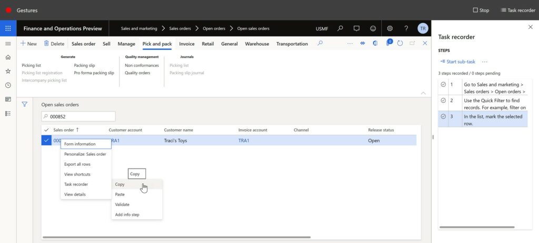Open the Invoice account column header menu
The width and height of the screenshot is (539, 243).
click(x=253, y=130)
